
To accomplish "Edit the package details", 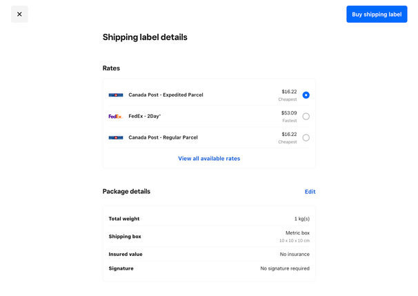I will pyautogui.click(x=310, y=192).
